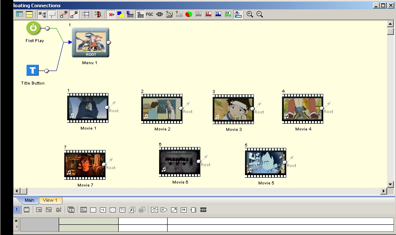Image resolution: width=396 pixels, height=235 pixels.
Task: Click the Root link next to Movie 5
Action: point(291,166)
